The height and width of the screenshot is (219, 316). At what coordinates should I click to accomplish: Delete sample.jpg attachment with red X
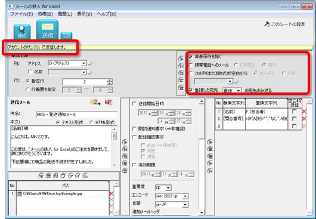111,193
